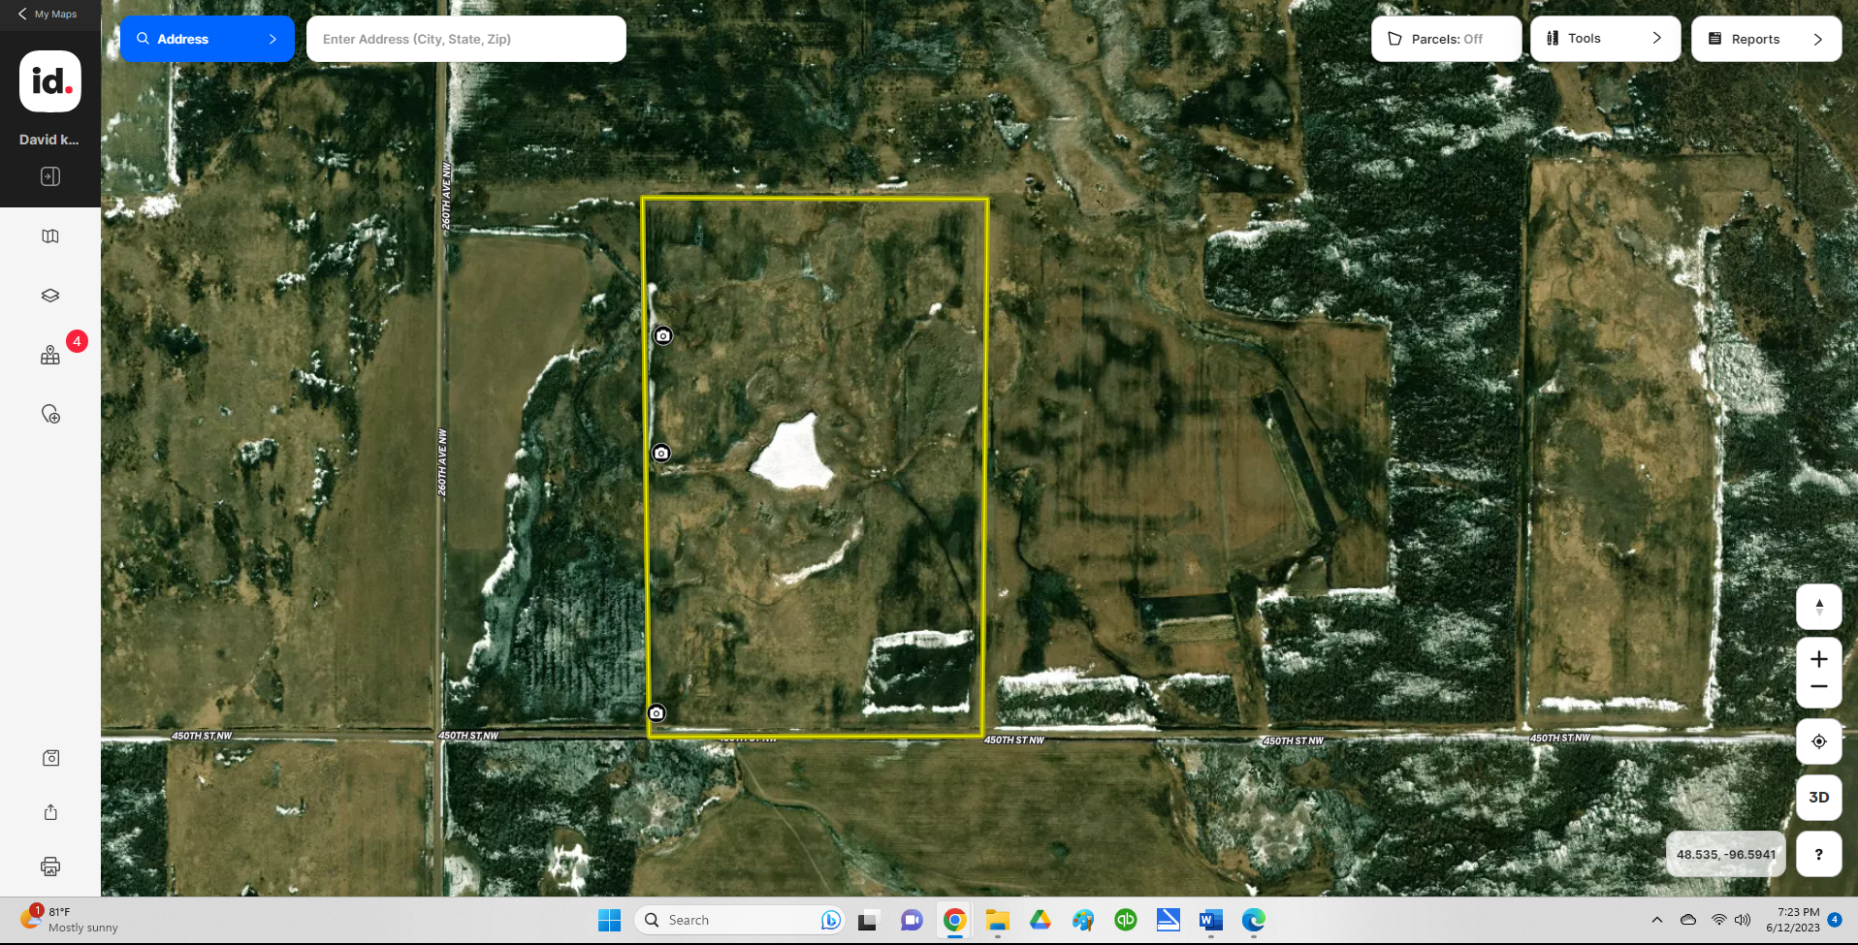
Task: Open the help question mark button
Action: (x=1818, y=854)
